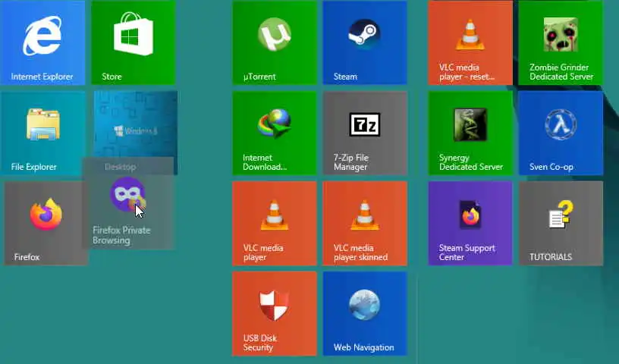Launch the Sven Co-op tile
619x364 pixels.
[x=561, y=133]
